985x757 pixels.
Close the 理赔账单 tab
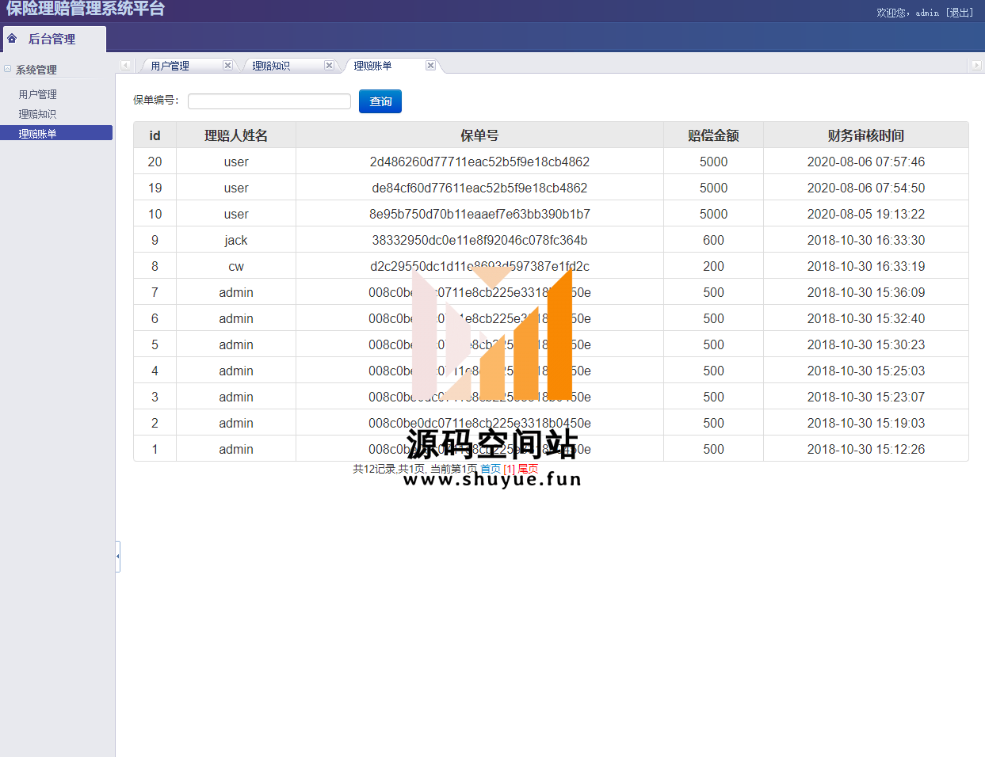pyautogui.click(x=430, y=65)
